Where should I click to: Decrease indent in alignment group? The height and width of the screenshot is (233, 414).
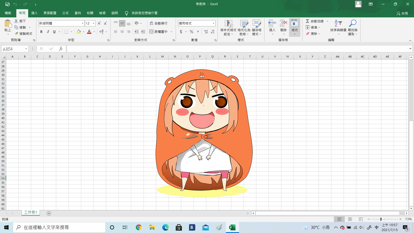(x=136, y=32)
